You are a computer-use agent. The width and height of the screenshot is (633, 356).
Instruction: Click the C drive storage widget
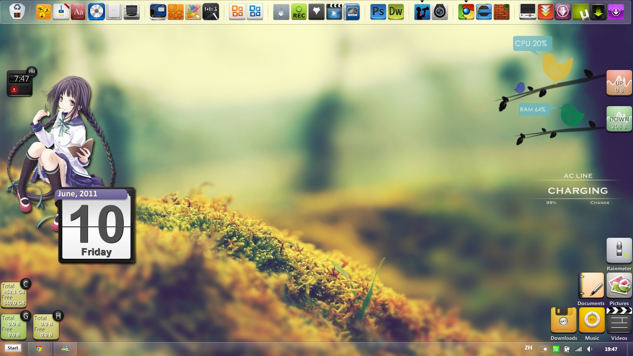coord(14,295)
